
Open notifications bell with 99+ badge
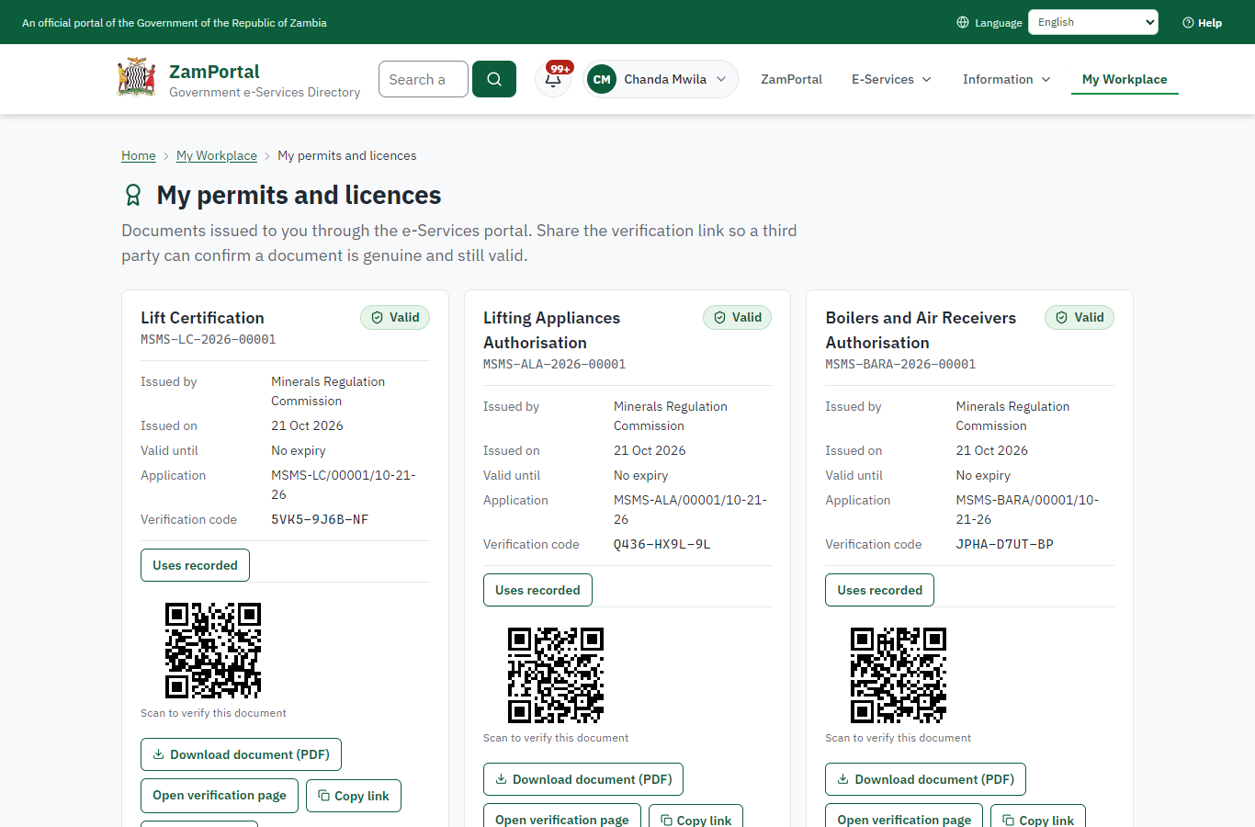click(x=554, y=79)
